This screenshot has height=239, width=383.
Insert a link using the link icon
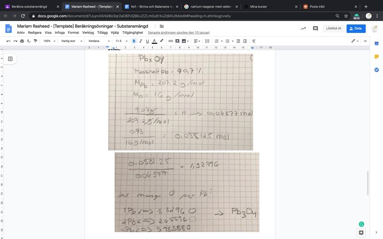coord(170,41)
